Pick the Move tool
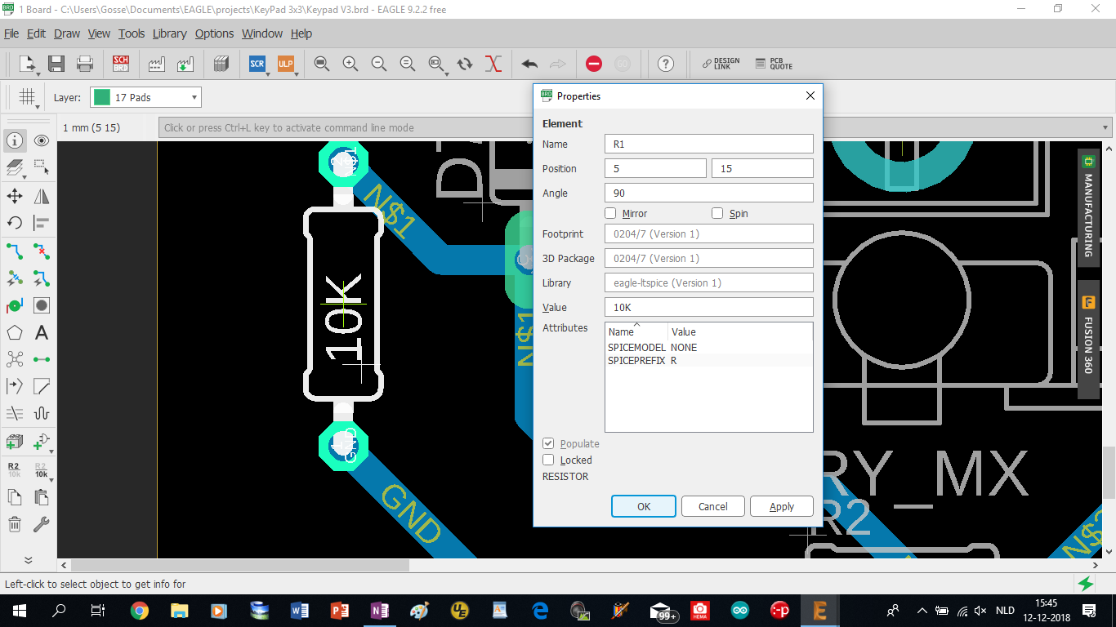The height and width of the screenshot is (627, 1116). click(15, 196)
